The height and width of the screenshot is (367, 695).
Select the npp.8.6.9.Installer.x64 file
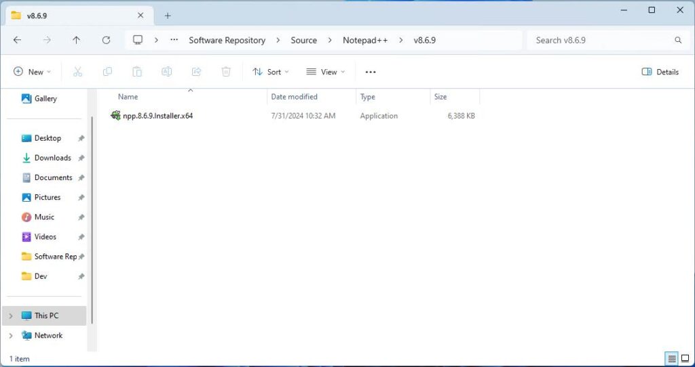pyautogui.click(x=157, y=116)
